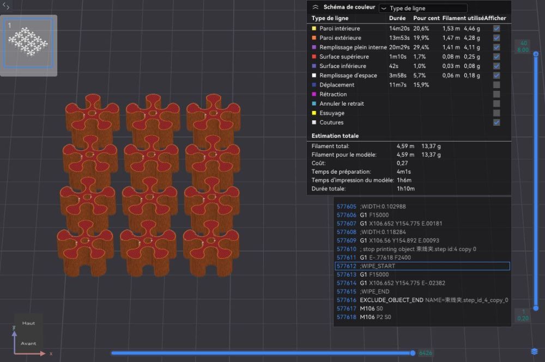Enable the Déplacement display checkbox
Image resolution: width=545 pixels, height=362 pixels.
point(496,85)
